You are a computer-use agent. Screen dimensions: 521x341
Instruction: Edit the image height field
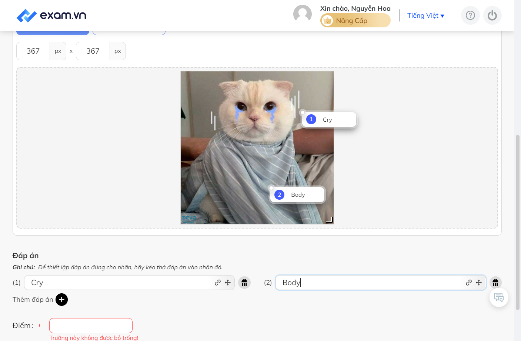pos(93,51)
